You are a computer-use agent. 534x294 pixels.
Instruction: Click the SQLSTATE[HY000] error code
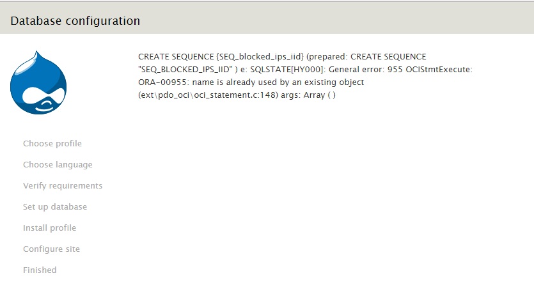tap(288, 70)
